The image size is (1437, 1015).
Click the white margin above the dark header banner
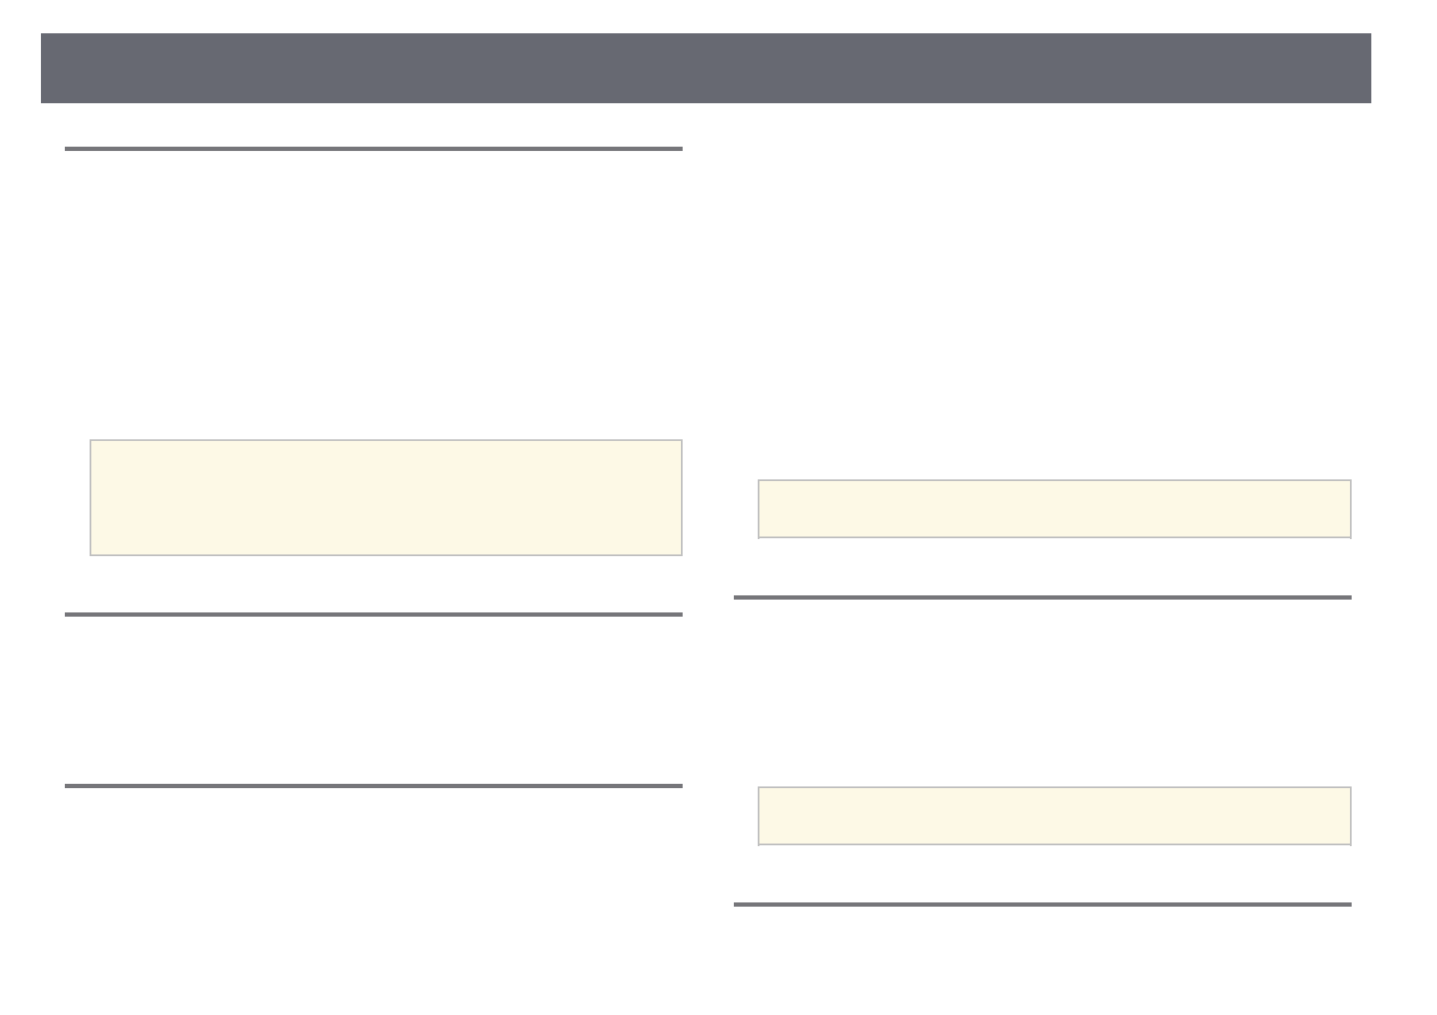tap(706, 15)
